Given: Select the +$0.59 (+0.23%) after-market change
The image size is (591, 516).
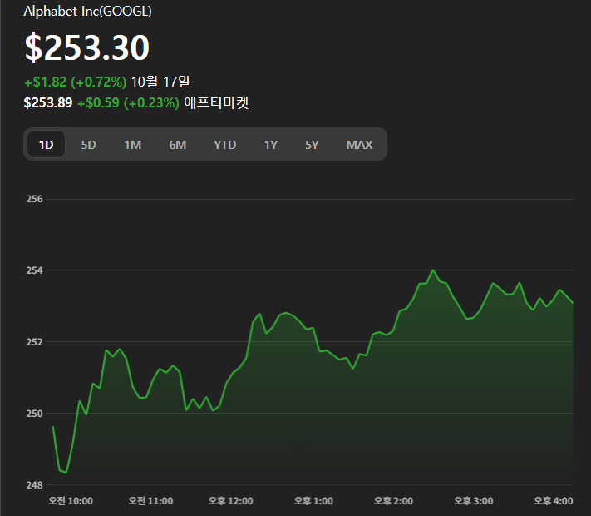Looking at the screenshot, I should pos(128,102).
